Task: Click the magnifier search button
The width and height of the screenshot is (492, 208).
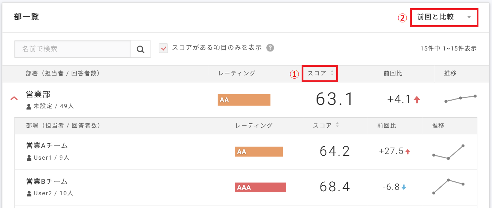Action: pyautogui.click(x=140, y=49)
